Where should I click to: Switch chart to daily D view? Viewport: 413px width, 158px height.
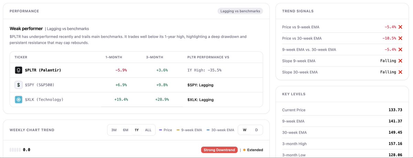coord(256,130)
